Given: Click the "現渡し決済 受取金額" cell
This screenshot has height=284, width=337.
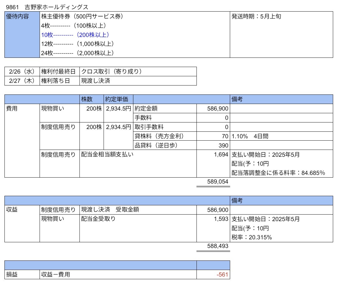Looking at the screenshot, I should [x=138, y=209].
